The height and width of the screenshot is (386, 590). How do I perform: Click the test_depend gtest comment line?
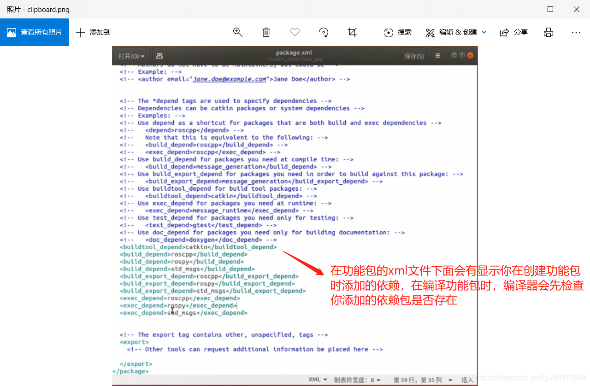(x=198, y=225)
